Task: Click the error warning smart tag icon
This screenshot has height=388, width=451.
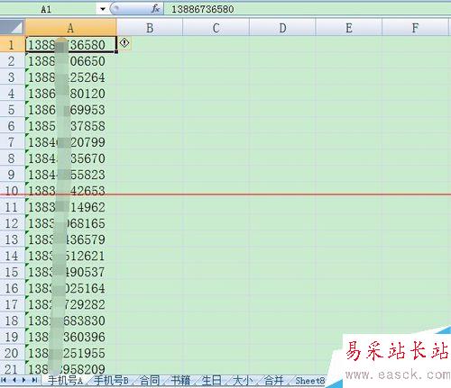Action: pyautogui.click(x=124, y=43)
